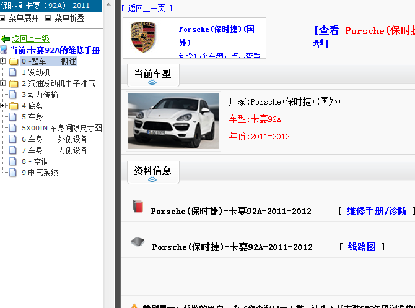Click document icon of 5 车身

(x=13, y=117)
